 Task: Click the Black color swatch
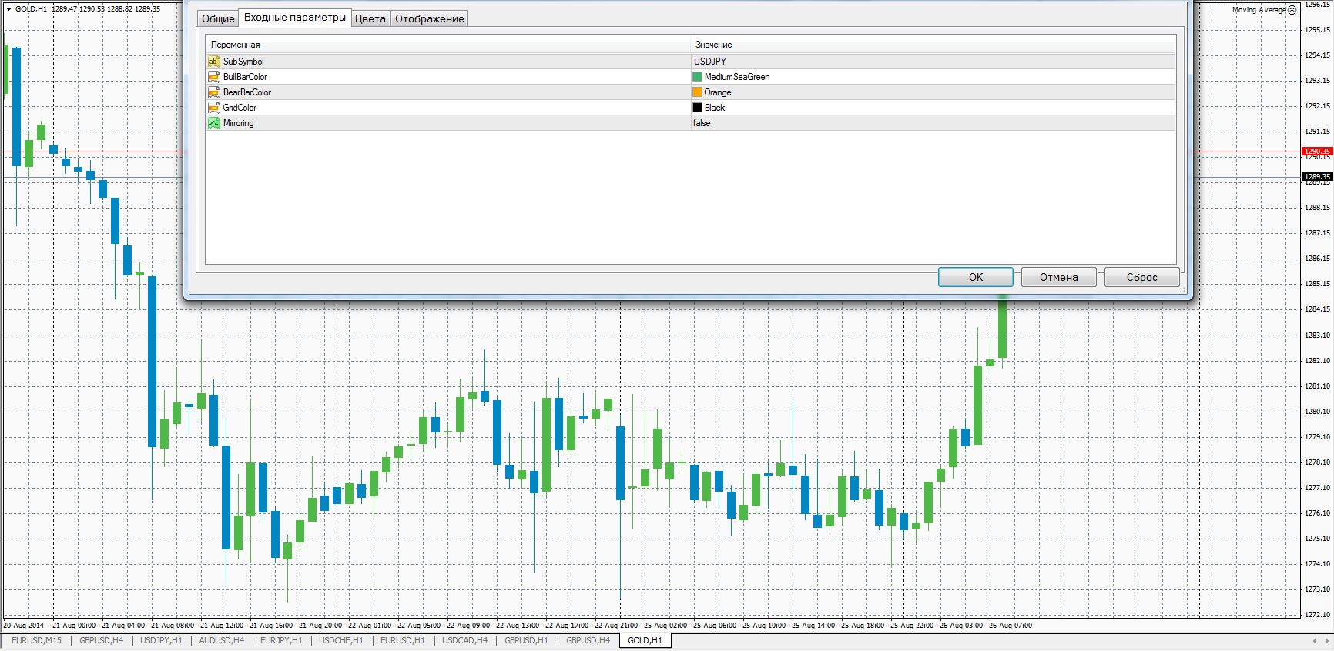pos(698,108)
